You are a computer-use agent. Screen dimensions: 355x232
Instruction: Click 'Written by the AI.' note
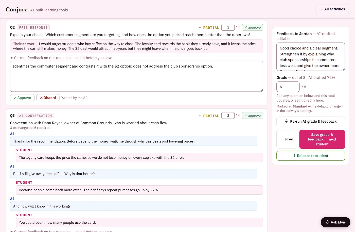click(x=74, y=98)
